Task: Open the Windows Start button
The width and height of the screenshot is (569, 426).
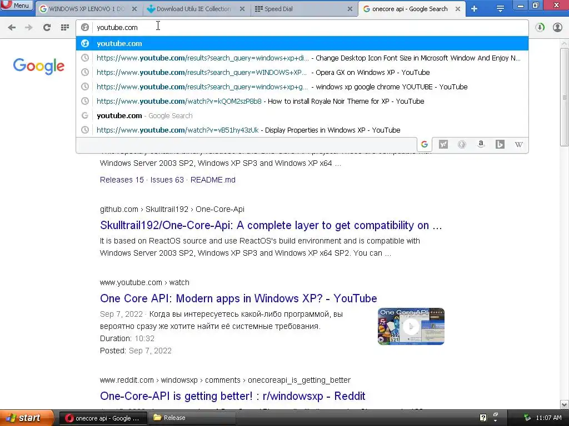Action: (26, 418)
